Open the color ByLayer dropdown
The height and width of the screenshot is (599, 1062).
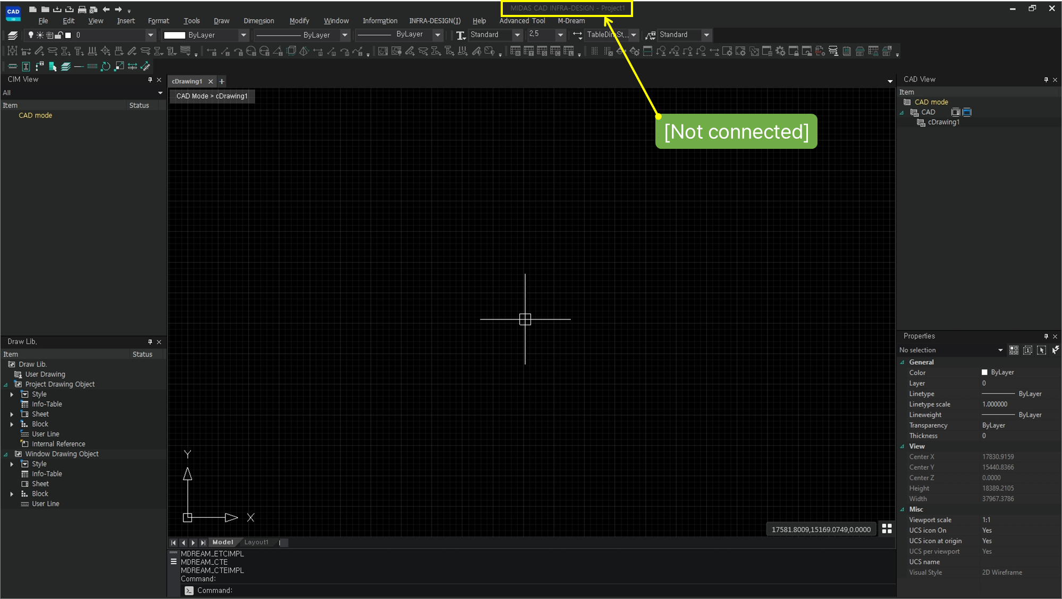(243, 35)
